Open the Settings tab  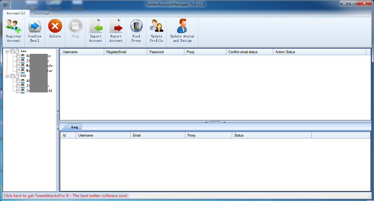tap(42, 13)
